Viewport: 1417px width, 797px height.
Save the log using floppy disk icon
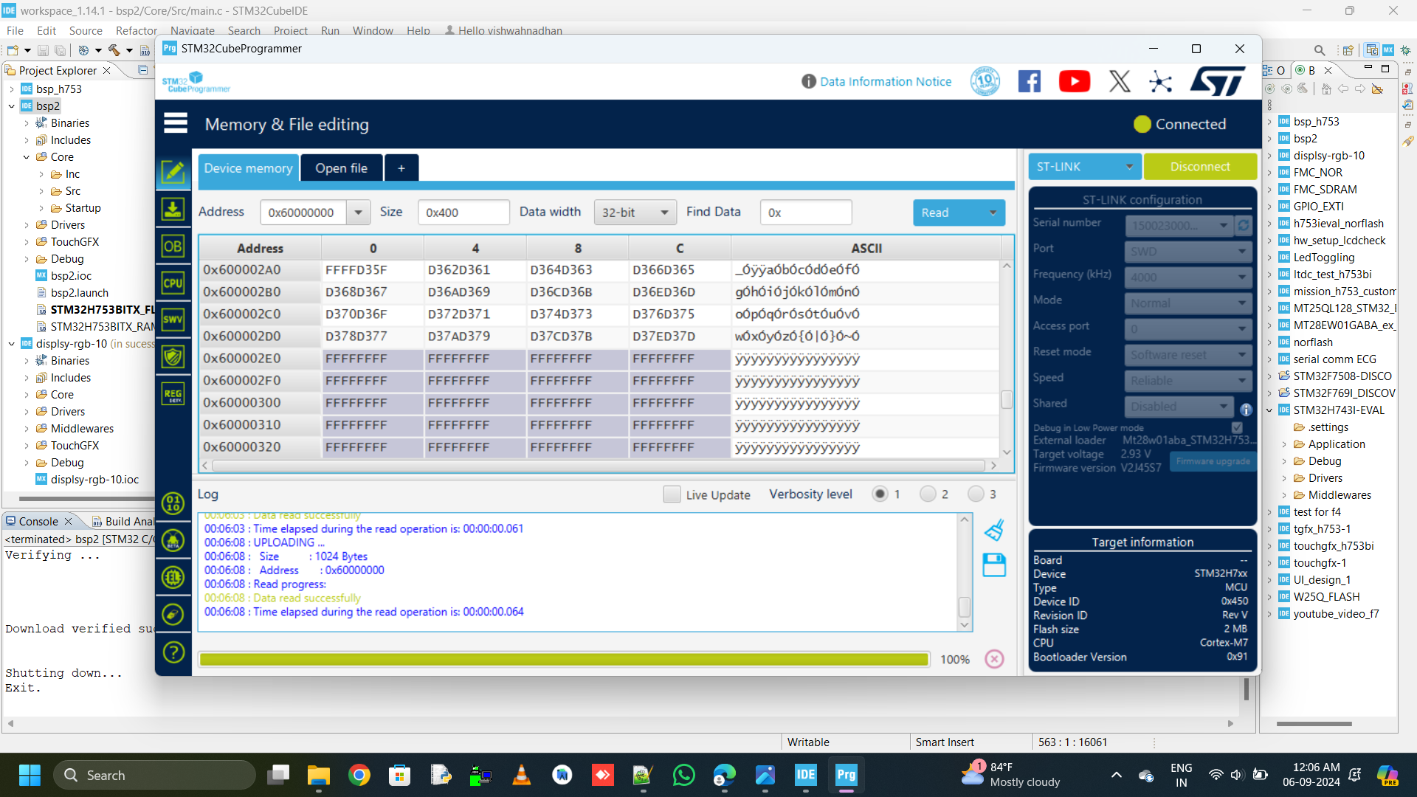[x=994, y=565]
